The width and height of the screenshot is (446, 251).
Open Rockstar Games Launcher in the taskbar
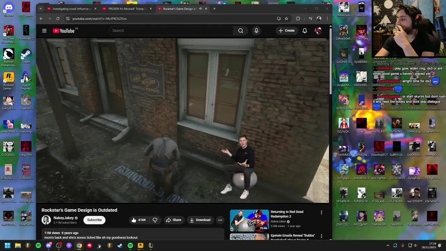(x=140, y=245)
